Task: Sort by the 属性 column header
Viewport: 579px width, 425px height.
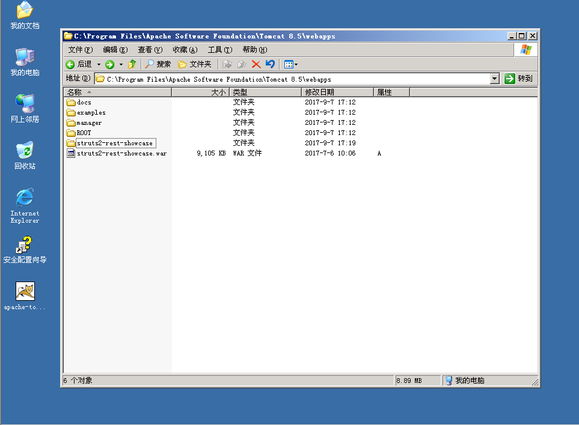Action: [x=391, y=92]
